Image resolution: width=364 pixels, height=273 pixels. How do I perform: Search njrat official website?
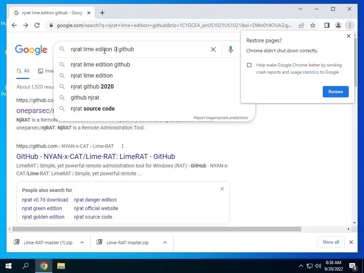coord(96,208)
